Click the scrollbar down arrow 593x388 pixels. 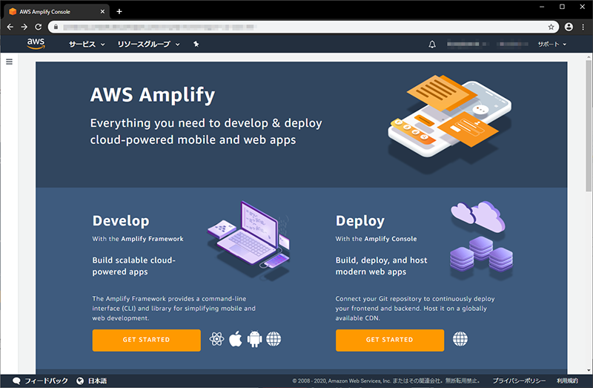point(589,371)
